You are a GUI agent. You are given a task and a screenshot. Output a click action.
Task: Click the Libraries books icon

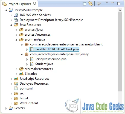pyautogui.click(x=22, y=74)
